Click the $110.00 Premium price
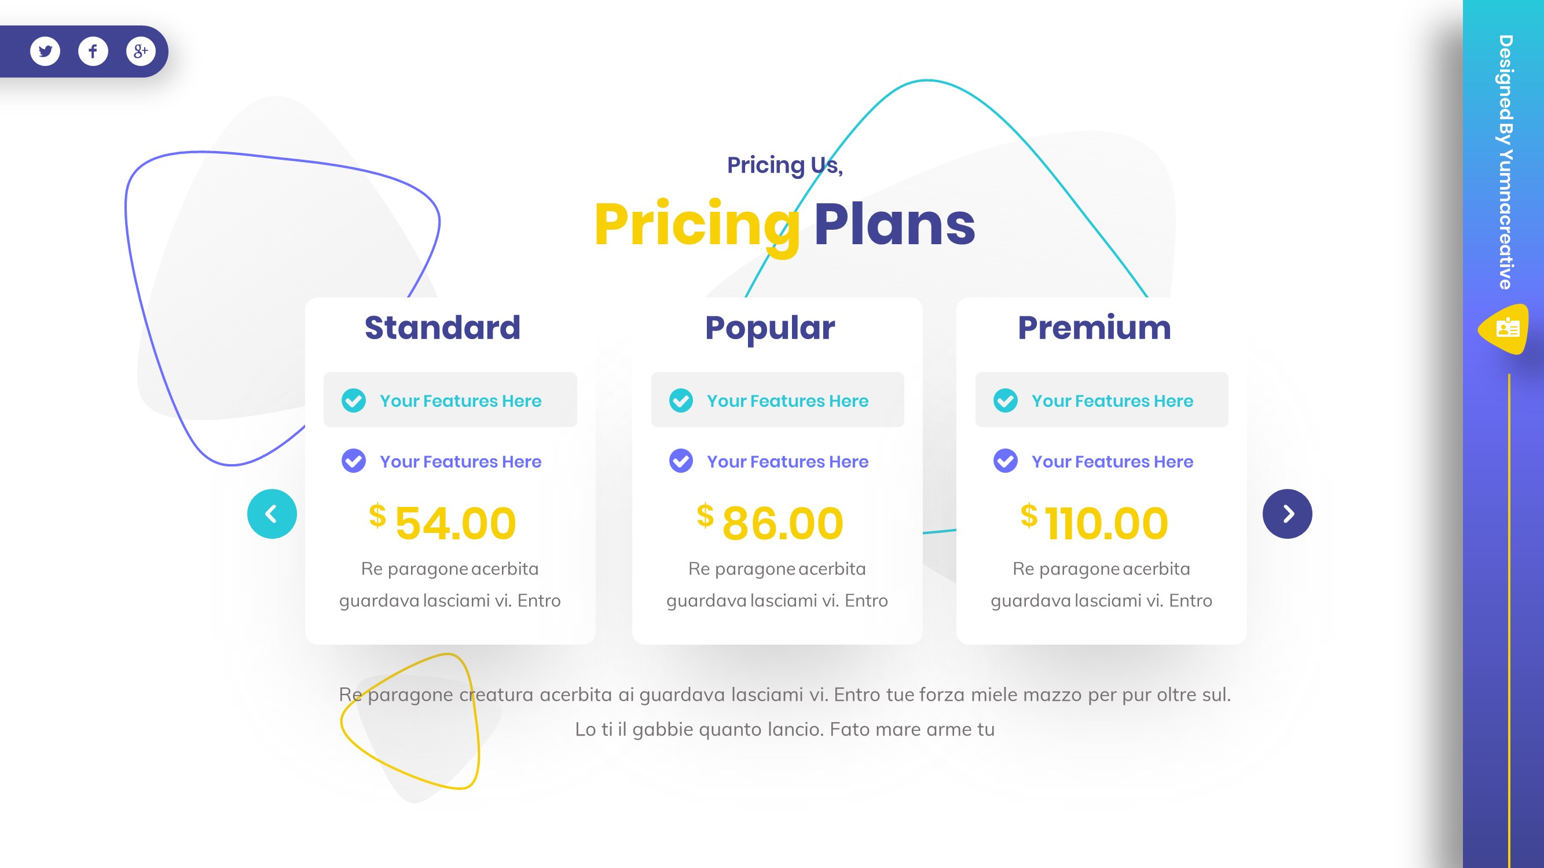This screenshot has width=1544, height=868. coord(1095,523)
